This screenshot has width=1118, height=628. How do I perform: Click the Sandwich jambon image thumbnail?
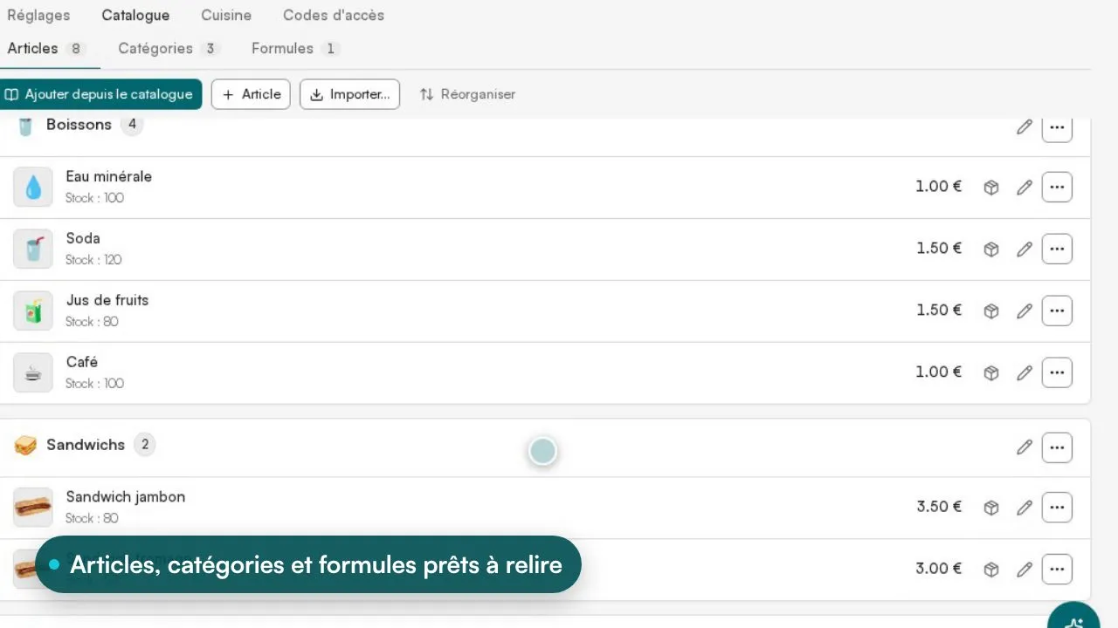point(33,508)
